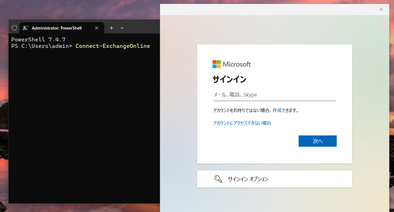Image resolution: width=394 pixels, height=212 pixels.
Task: Click the key icon beside サインイン オプション
Action: pos(218,179)
